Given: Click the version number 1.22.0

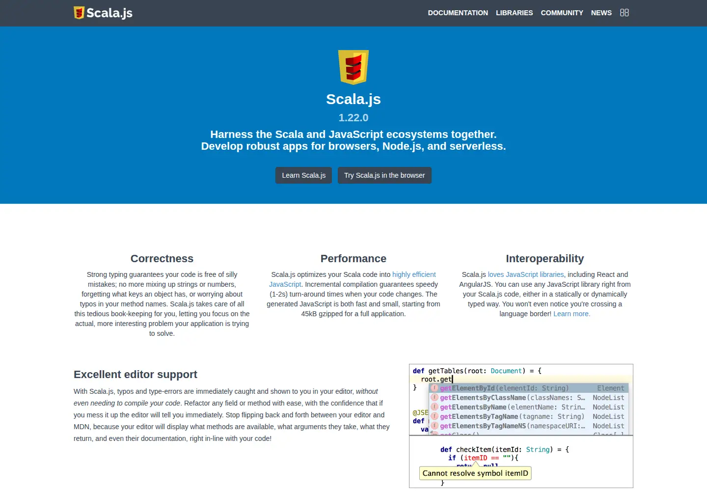Looking at the screenshot, I should click(x=353, y=118).
